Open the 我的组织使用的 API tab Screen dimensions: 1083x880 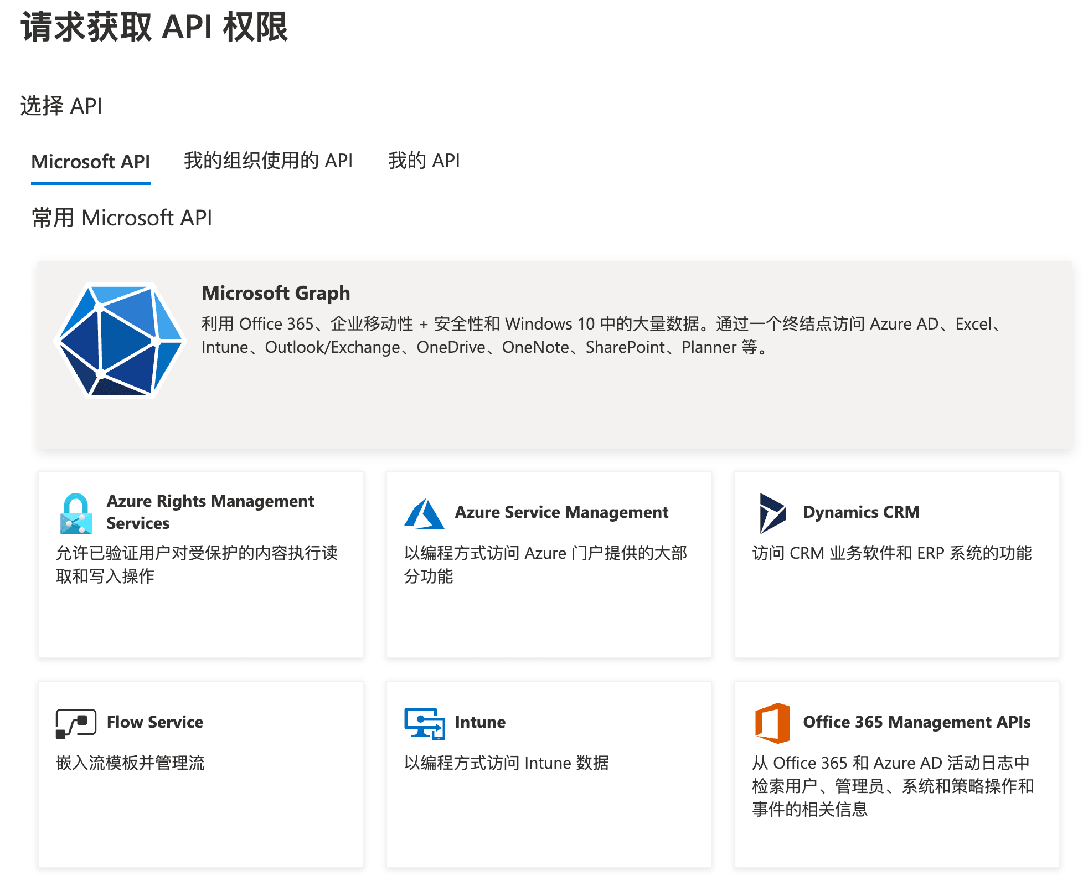(x=268, y=161)
